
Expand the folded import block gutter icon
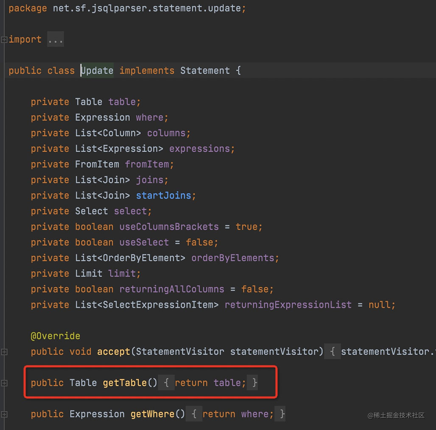tap(4, 39)
